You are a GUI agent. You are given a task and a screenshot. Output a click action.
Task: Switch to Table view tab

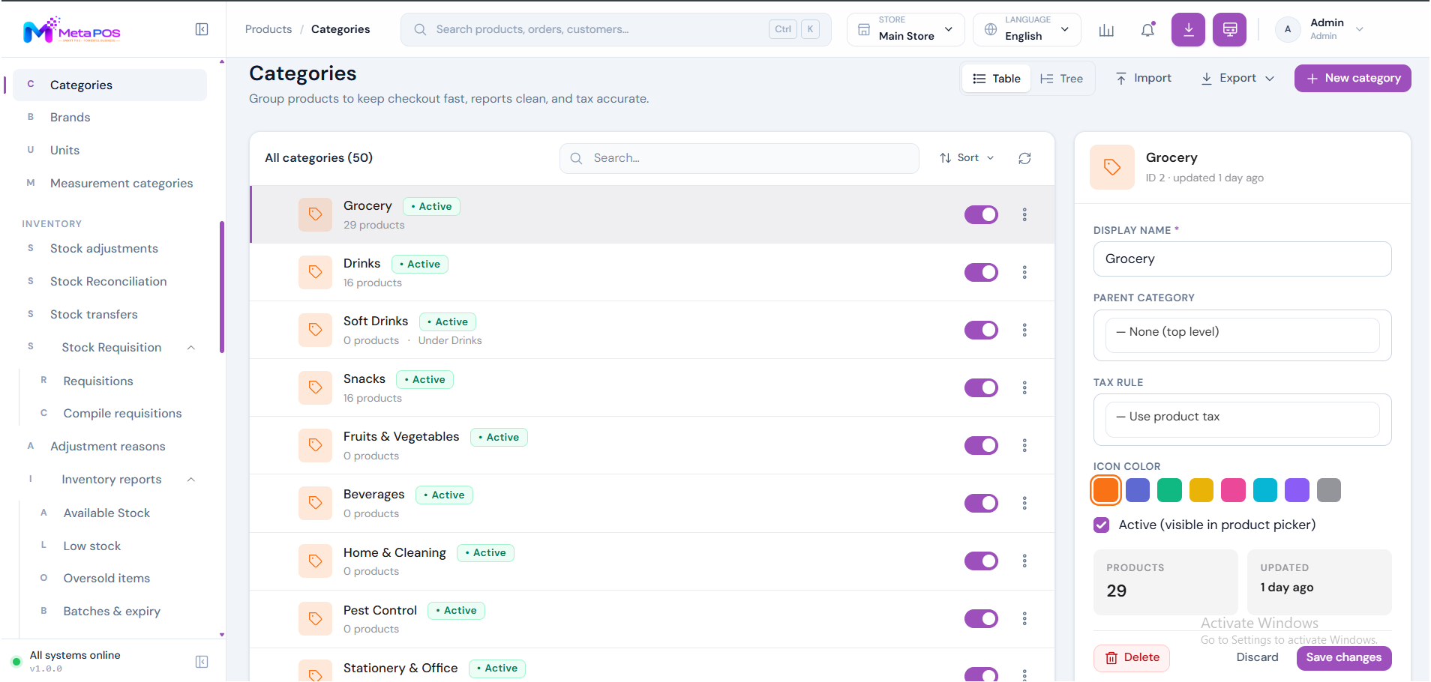click(x=997, y=79)
